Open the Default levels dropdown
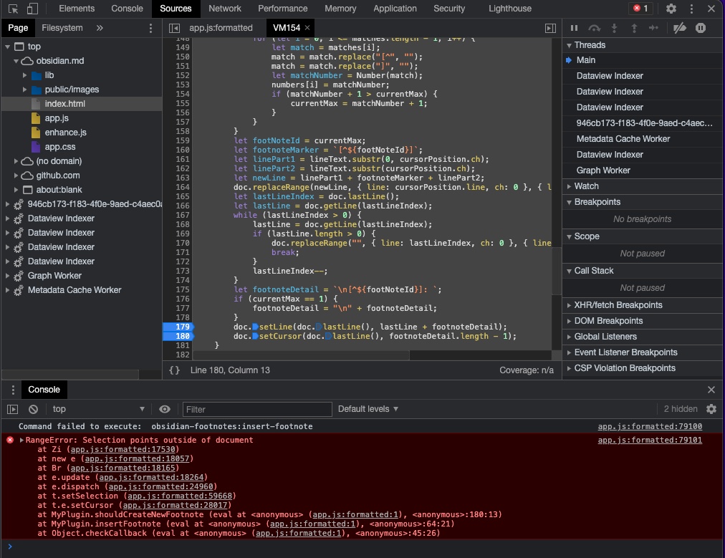Image resolution: width=725 pixels, height=558 pixels. tap(368, 409)
